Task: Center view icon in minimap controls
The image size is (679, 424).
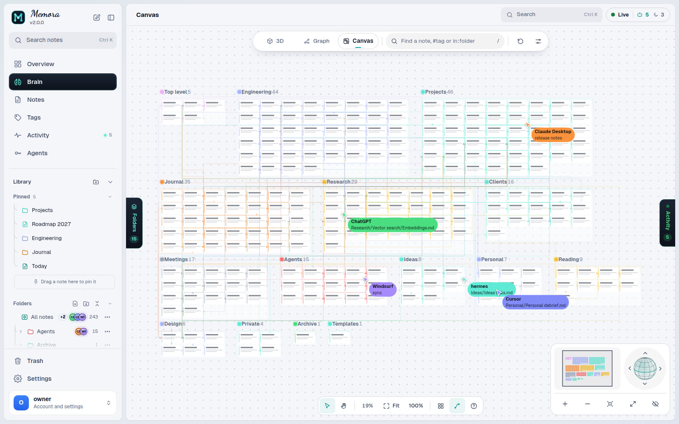Action: tap(610, 404)
